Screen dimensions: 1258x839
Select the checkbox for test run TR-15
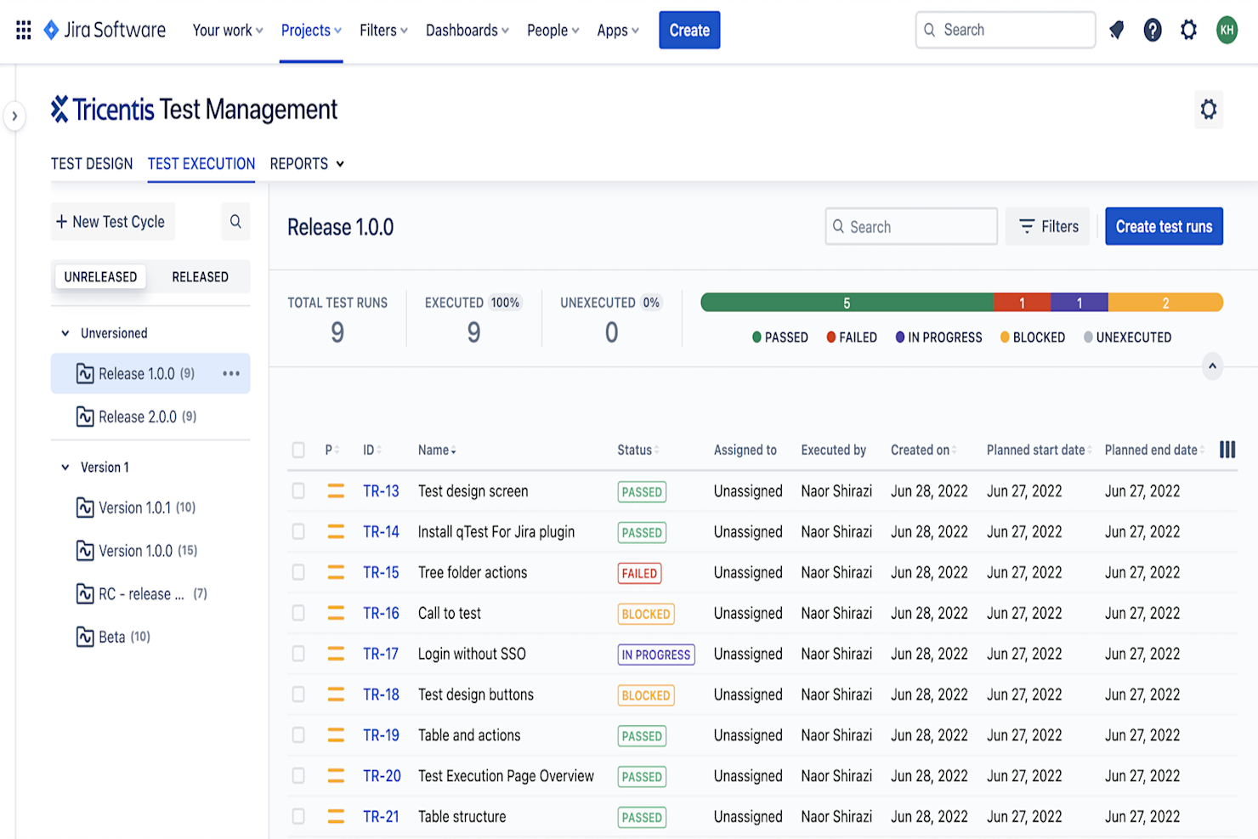pyautogui.click(x=298, y=572)
